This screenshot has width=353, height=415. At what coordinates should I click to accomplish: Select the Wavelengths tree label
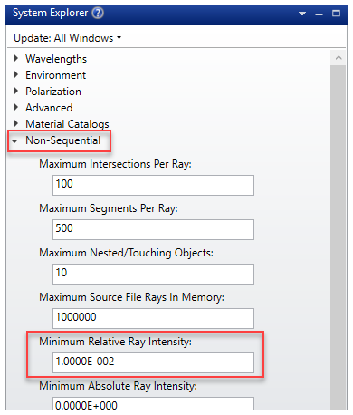pos(56,59)
